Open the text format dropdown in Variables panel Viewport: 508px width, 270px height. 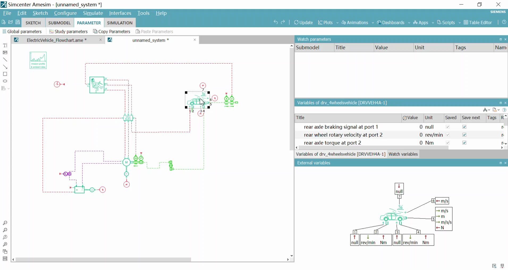point(486,110)
